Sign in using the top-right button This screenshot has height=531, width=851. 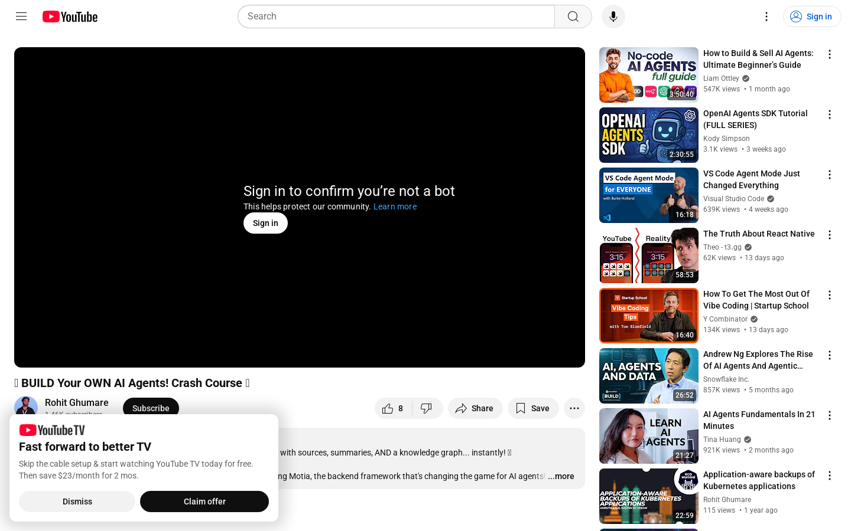(812, 17)
